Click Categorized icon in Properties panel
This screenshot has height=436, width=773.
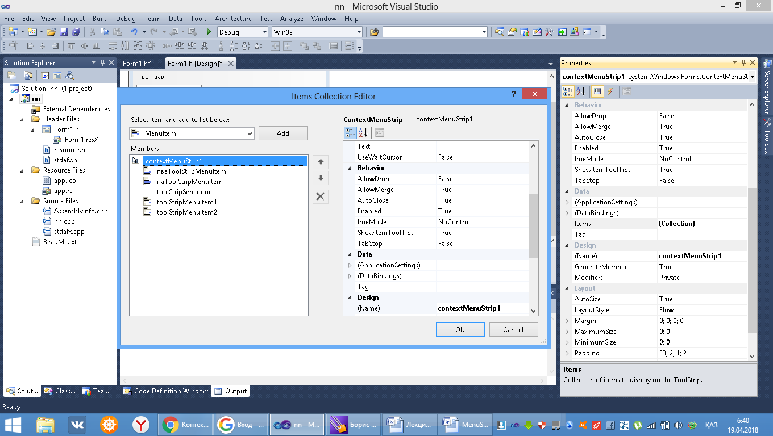point(568,91)
